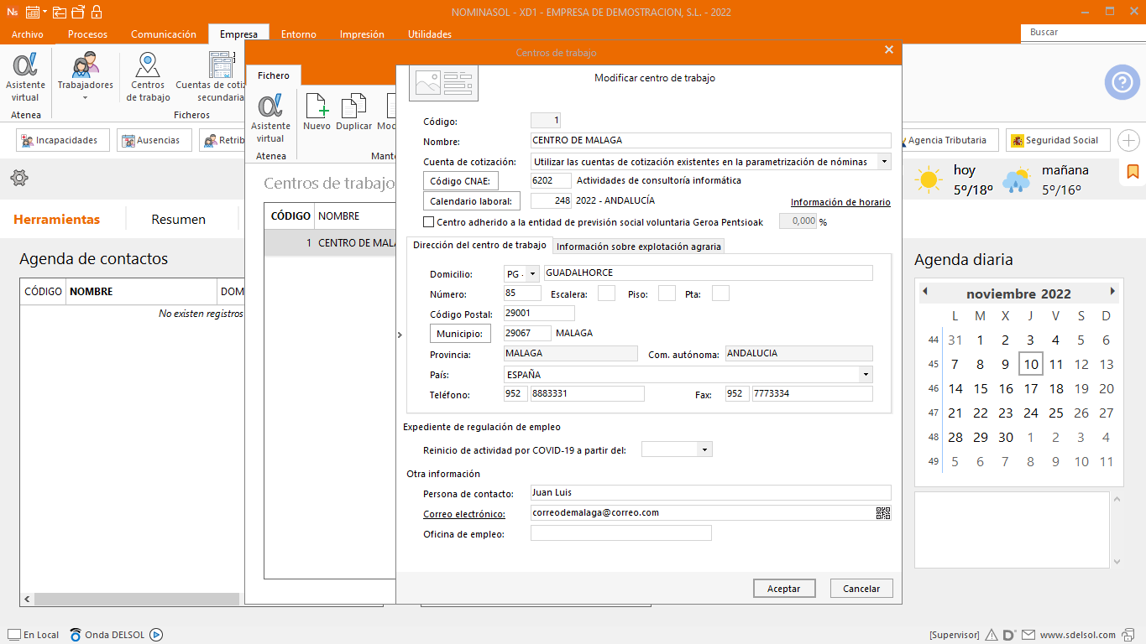Expand Cuenta de cotización dropdown
The width and height of the screenshot is (1146, 644).
[x=884, y=162]
